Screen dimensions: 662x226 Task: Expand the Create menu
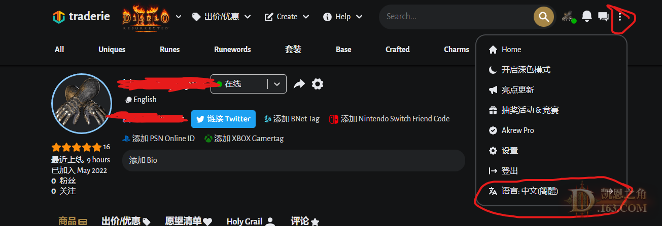pyautogui.click(x=287, y=17)
